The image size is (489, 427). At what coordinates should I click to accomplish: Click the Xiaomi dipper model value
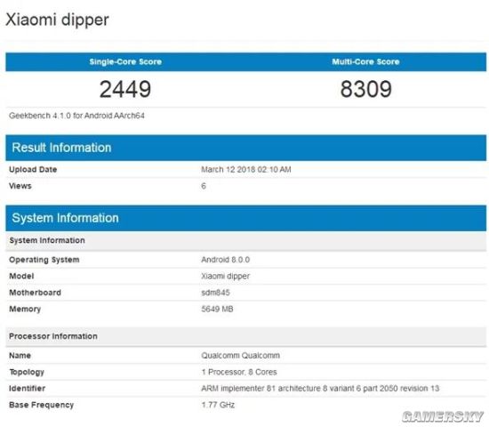[x=226, y=277]
